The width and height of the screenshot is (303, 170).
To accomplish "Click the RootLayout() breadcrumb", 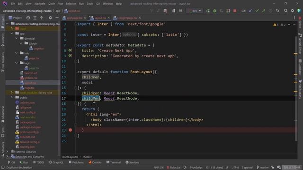I will click(x=70, y=157).
